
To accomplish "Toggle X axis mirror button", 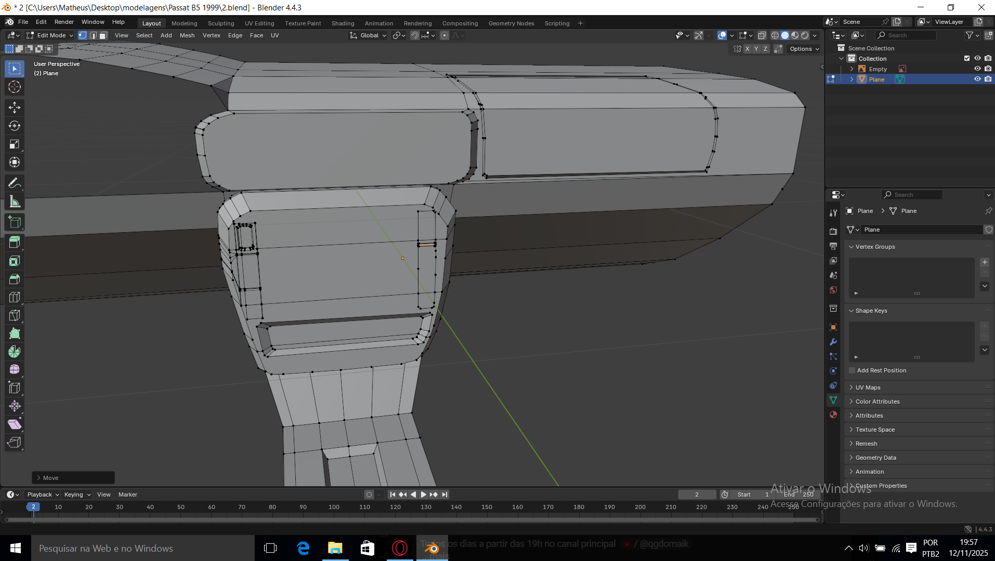I will [747, 49].
